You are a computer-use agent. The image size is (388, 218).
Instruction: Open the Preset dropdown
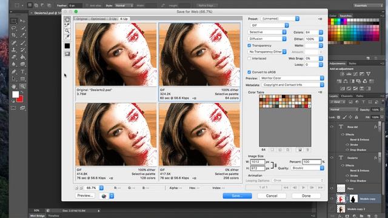coord(280,19)
